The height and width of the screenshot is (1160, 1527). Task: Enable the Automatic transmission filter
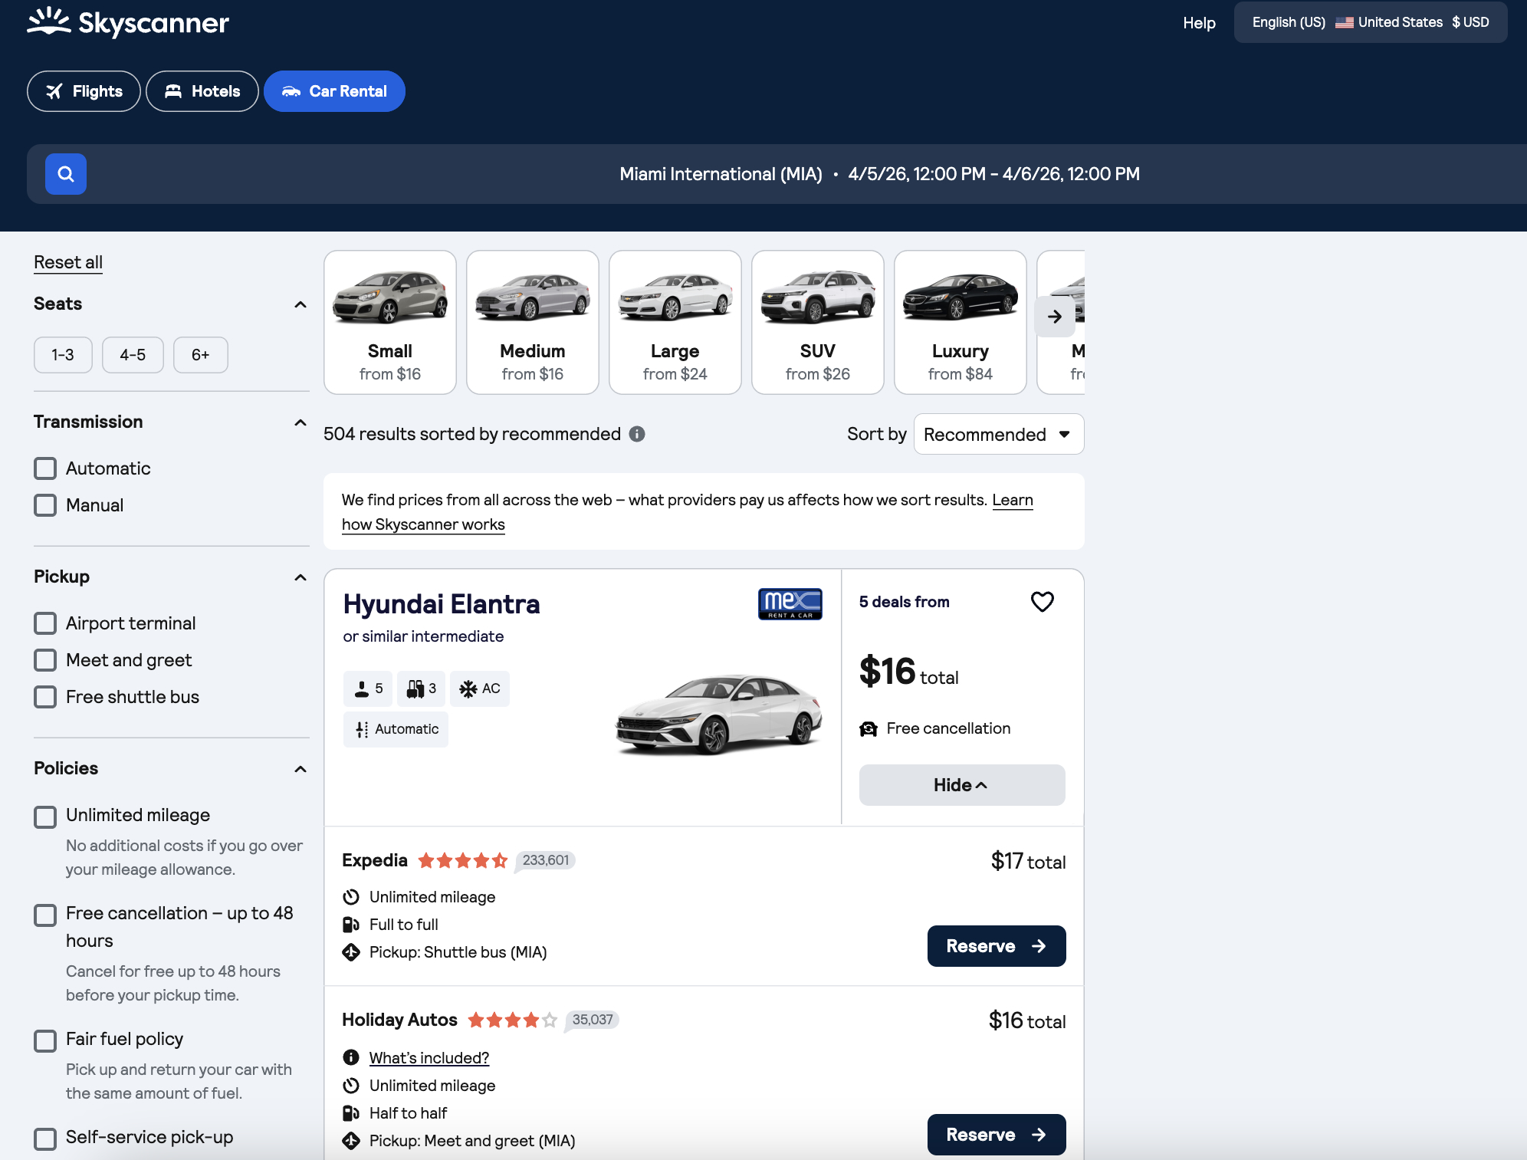45,468
